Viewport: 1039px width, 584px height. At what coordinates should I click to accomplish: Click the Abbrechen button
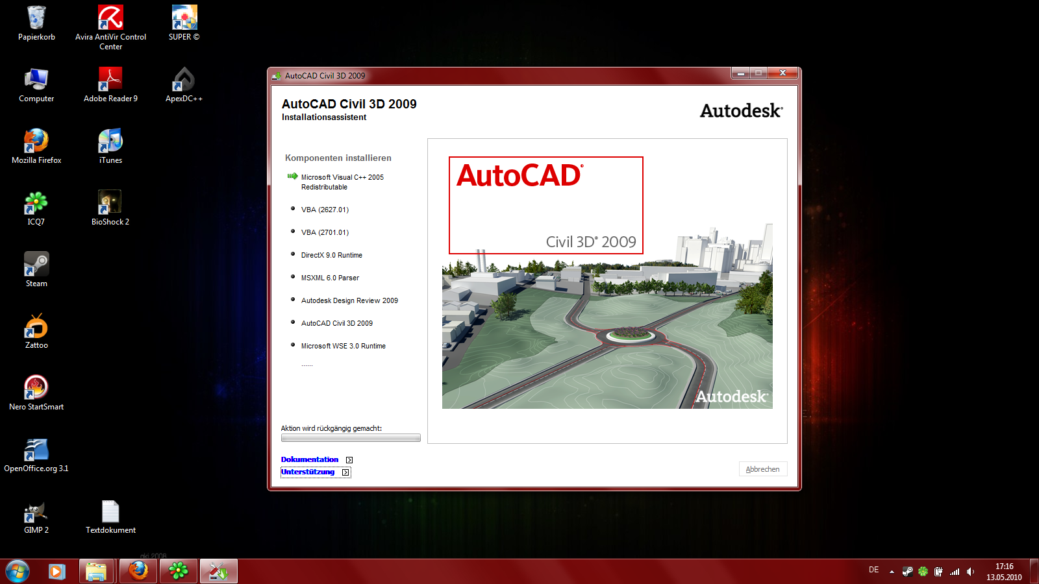click(763, 469)
